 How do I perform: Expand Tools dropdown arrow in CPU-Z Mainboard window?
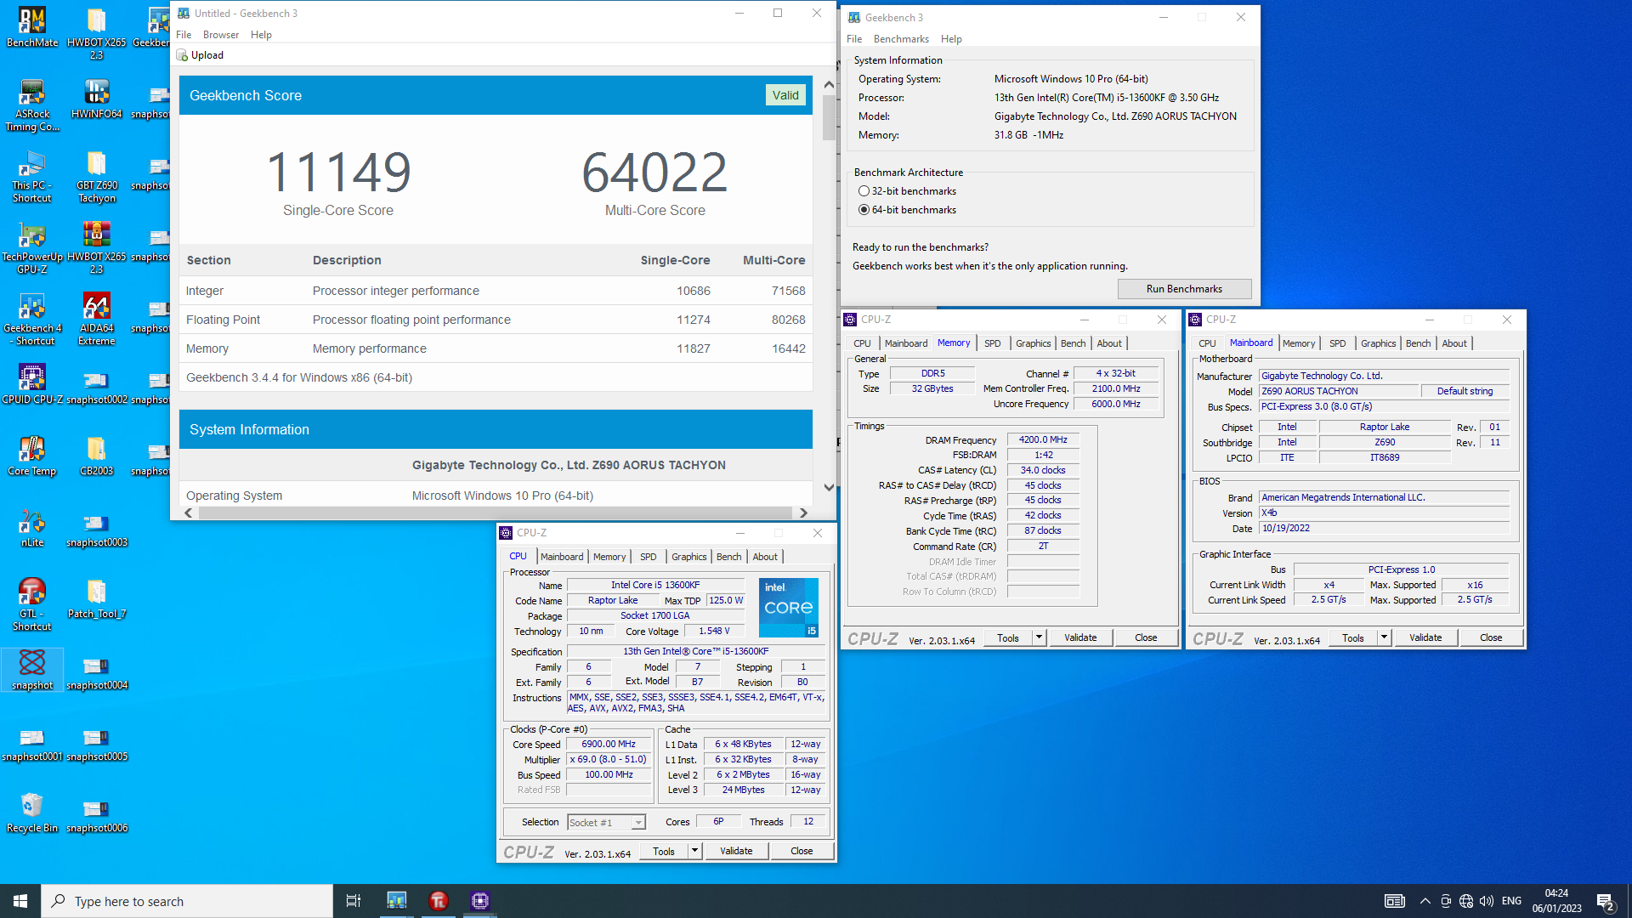click(1384, 637)
